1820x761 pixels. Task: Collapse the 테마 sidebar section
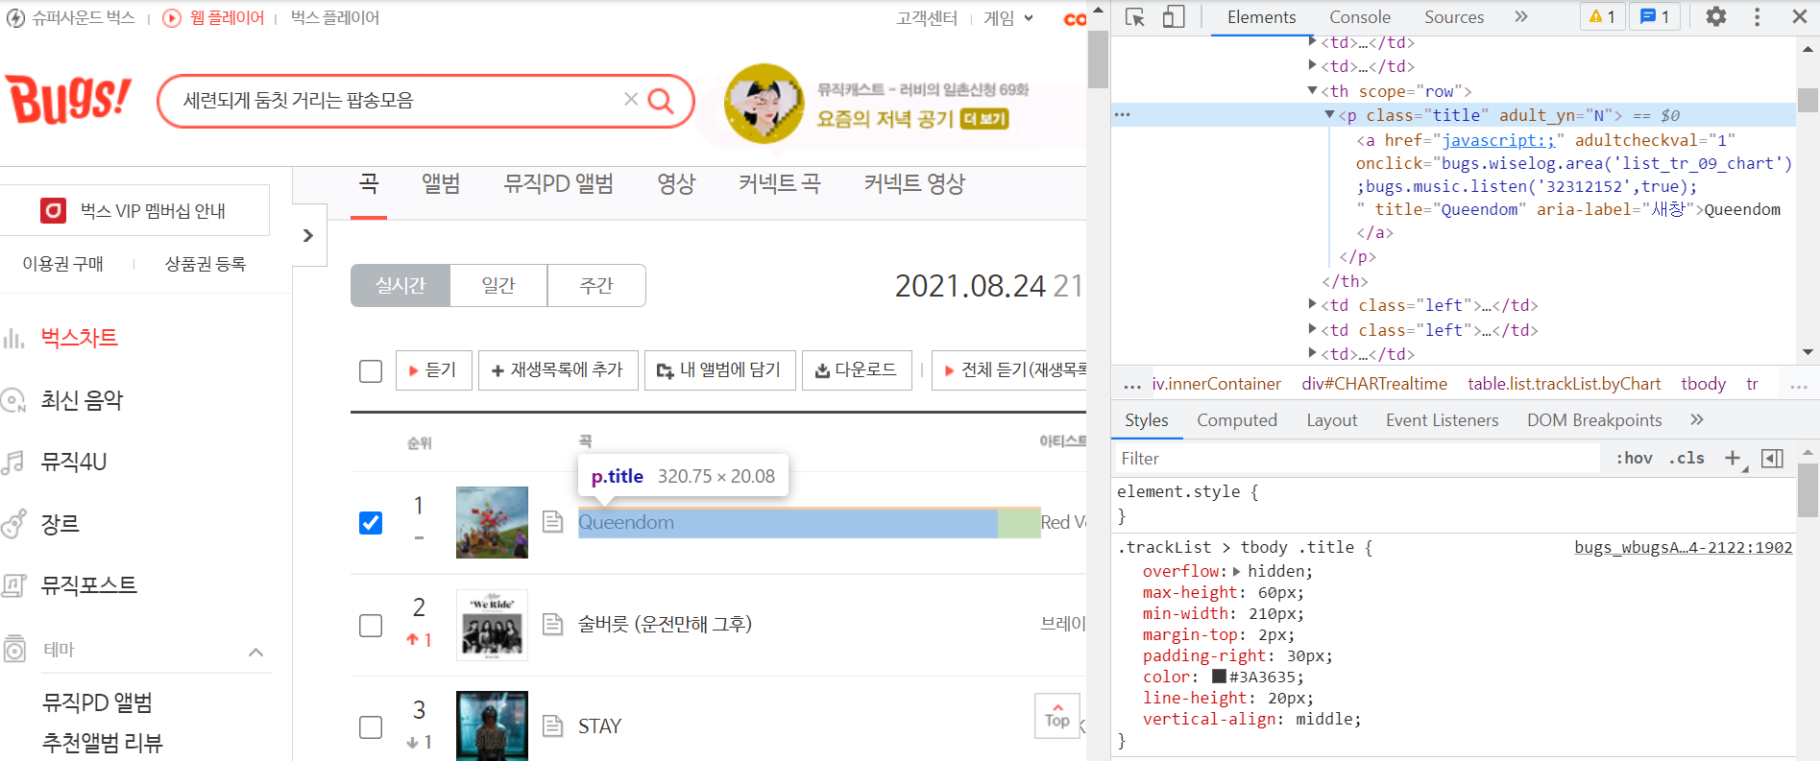[255, 653]
